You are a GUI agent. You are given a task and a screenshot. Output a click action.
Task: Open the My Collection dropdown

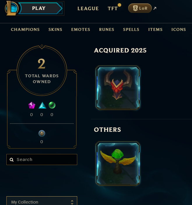[42, 201]
